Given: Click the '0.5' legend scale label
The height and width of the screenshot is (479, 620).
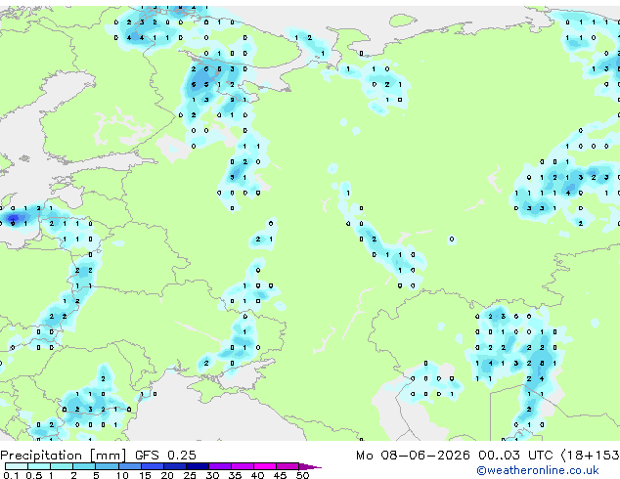Looking at the screenshot, I should [x=34, y=475].
